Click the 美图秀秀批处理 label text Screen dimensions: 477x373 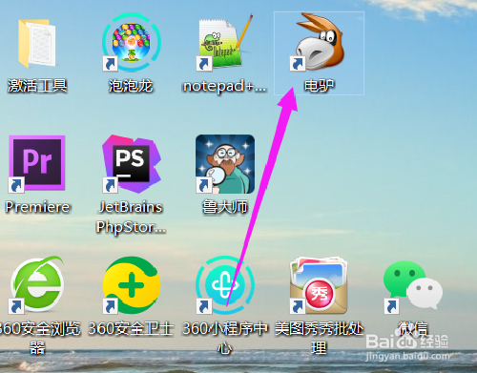[319, 339]
